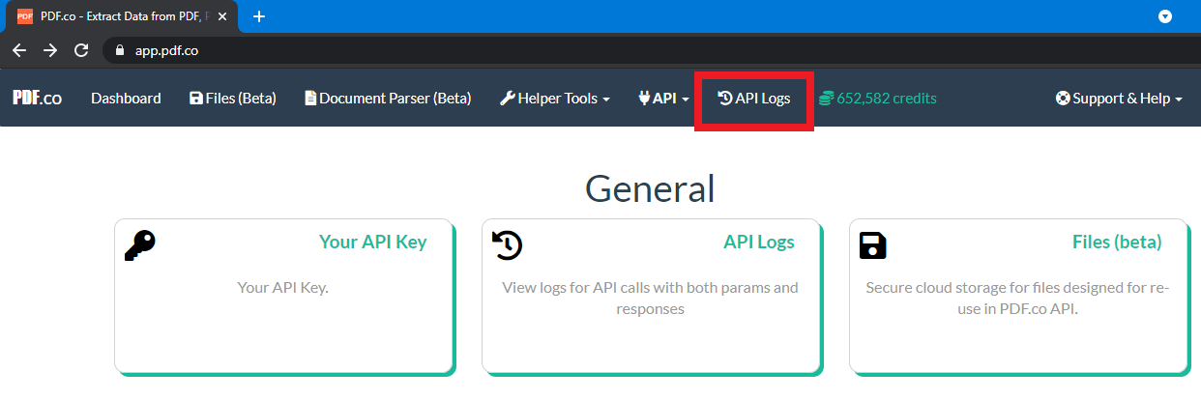Image resolution: width=1201 pixels, height=400 pixels.
Task: Select the PDF.co browser tab
Action: (x=122, y=16)
